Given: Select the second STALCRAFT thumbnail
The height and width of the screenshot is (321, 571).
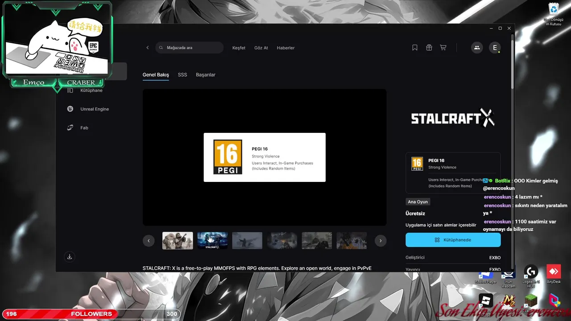Looking at the screenshot, I should click(x=212, y=241).
